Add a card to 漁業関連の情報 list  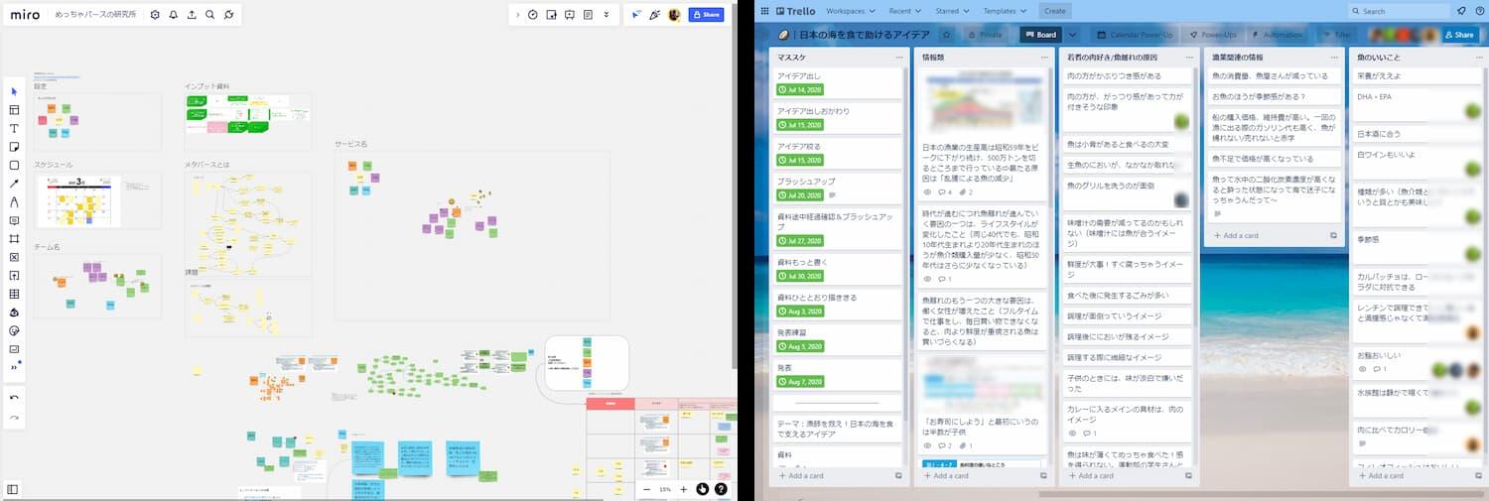coord(1235,236)
